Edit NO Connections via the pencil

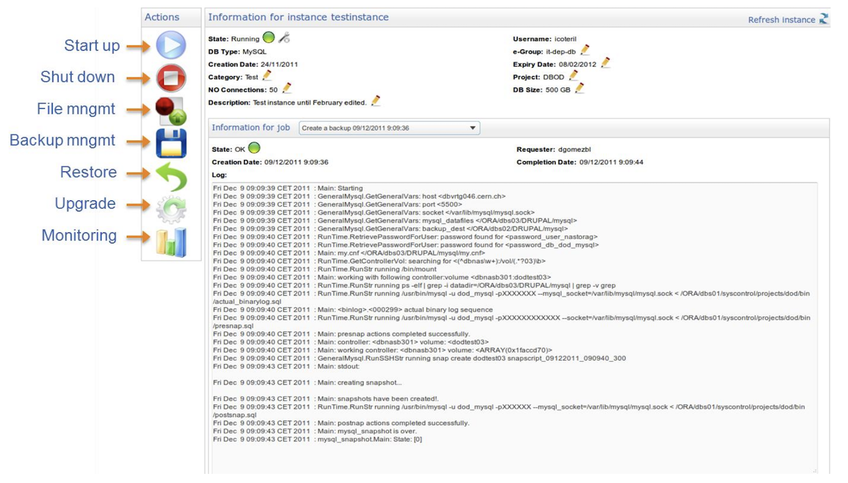point(286,88)
